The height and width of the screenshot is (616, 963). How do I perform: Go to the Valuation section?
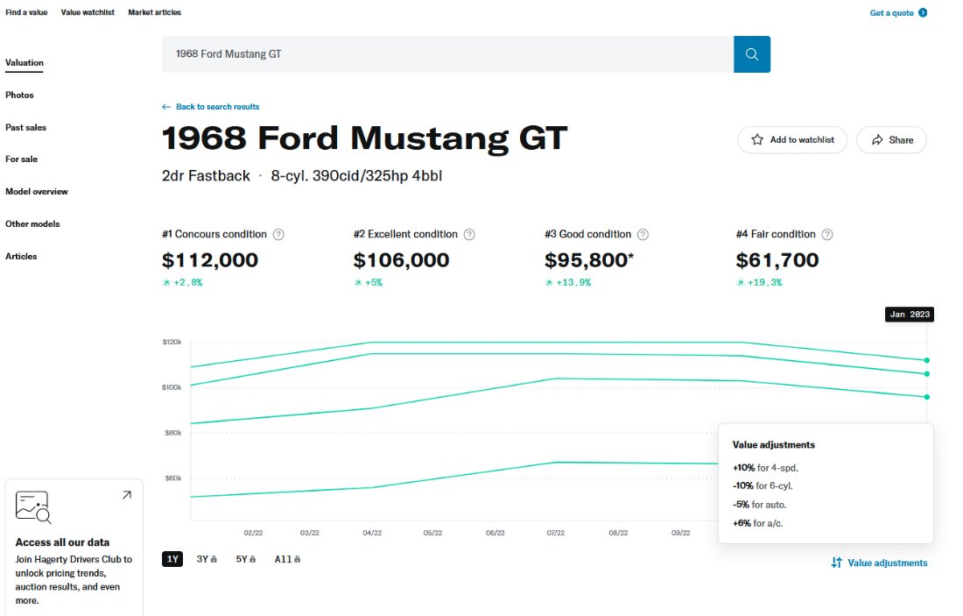click(25, 63)
